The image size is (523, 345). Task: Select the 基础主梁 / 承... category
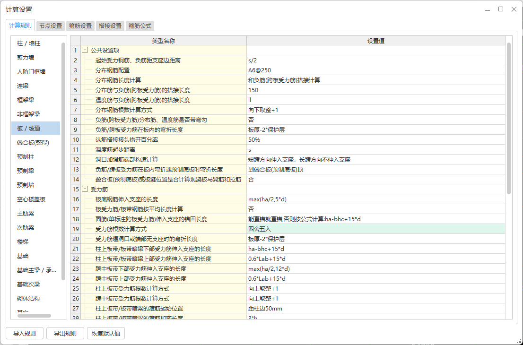click(35, 270)
